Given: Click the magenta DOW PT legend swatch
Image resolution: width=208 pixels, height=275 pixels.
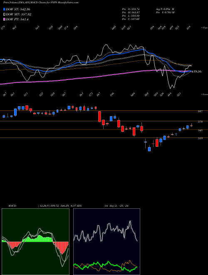Looking at the screenshot, I should 4,19.
